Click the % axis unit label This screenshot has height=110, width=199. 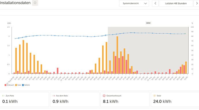click(x=192, y=23)
